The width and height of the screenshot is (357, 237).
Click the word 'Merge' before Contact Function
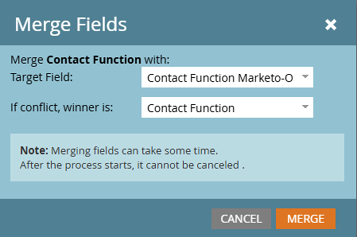(27, 60)
